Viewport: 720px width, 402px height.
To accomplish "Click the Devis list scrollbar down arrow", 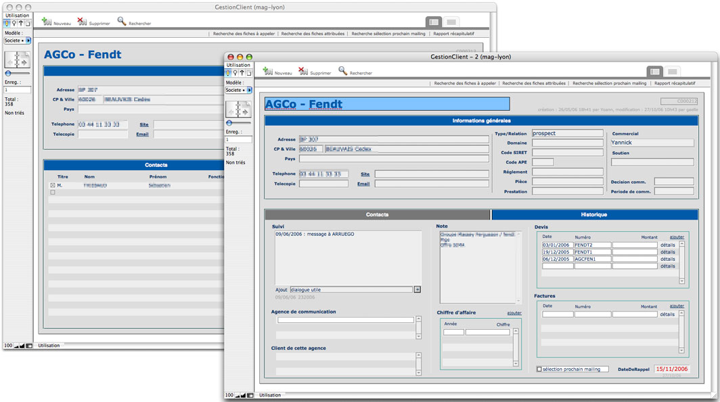I will [682, 281].
